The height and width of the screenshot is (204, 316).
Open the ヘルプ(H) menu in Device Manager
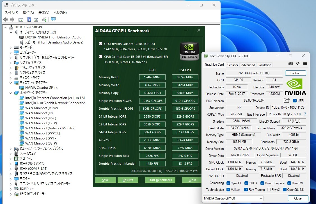click(60, 13)
